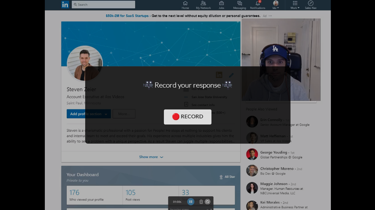Click the LinkedIn Search field

point(103,4)
